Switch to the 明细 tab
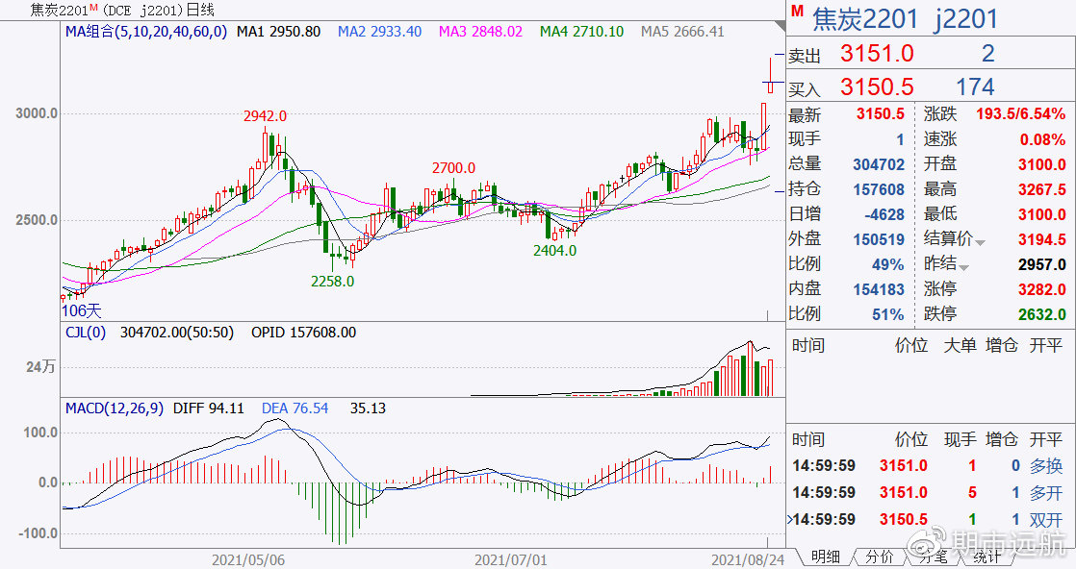Screen dimensions: 1076x569 click(x=825, y=557)
